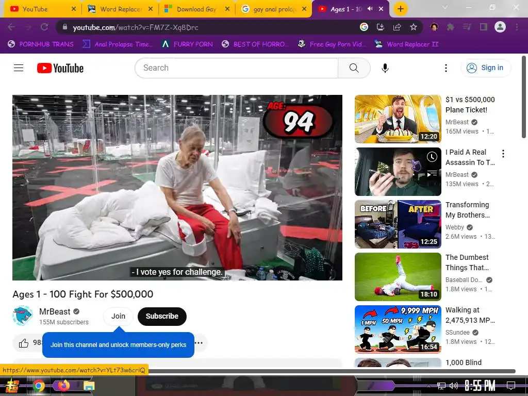Image resolution: width=528 pixels, height=396 pixels.
Task: Click the video player
Action: 177,188
